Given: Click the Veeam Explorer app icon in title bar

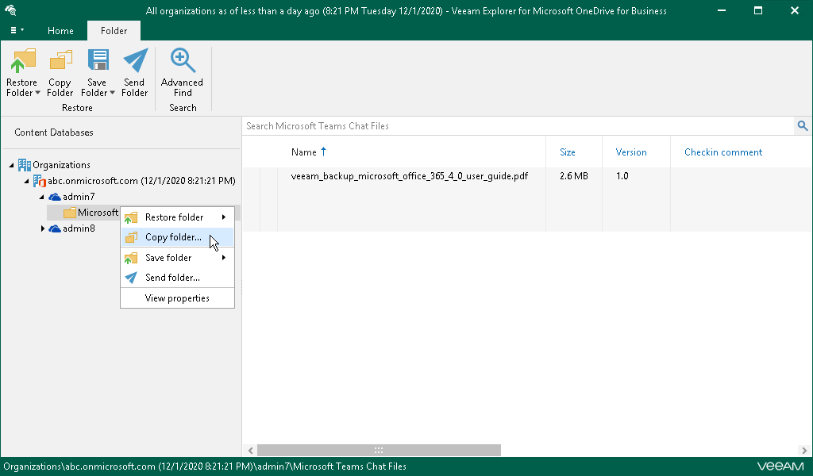Looking at the screenshot, I should coord(10,10).
